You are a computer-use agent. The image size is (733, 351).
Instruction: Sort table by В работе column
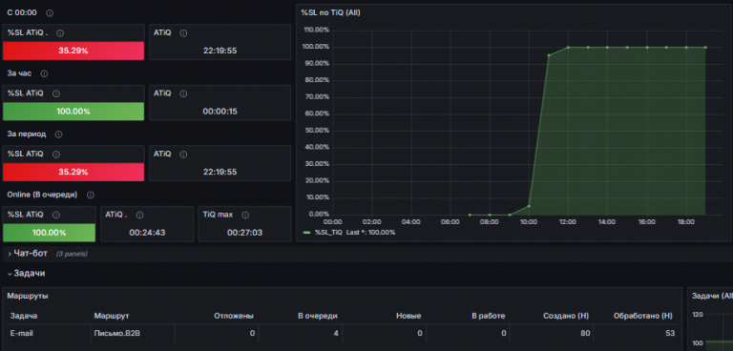489,316
